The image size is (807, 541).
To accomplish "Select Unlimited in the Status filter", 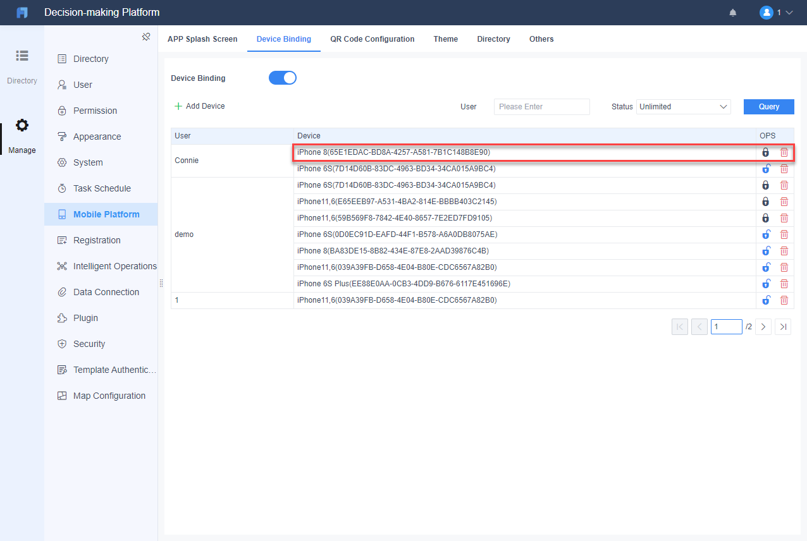I will click(683, 107).
